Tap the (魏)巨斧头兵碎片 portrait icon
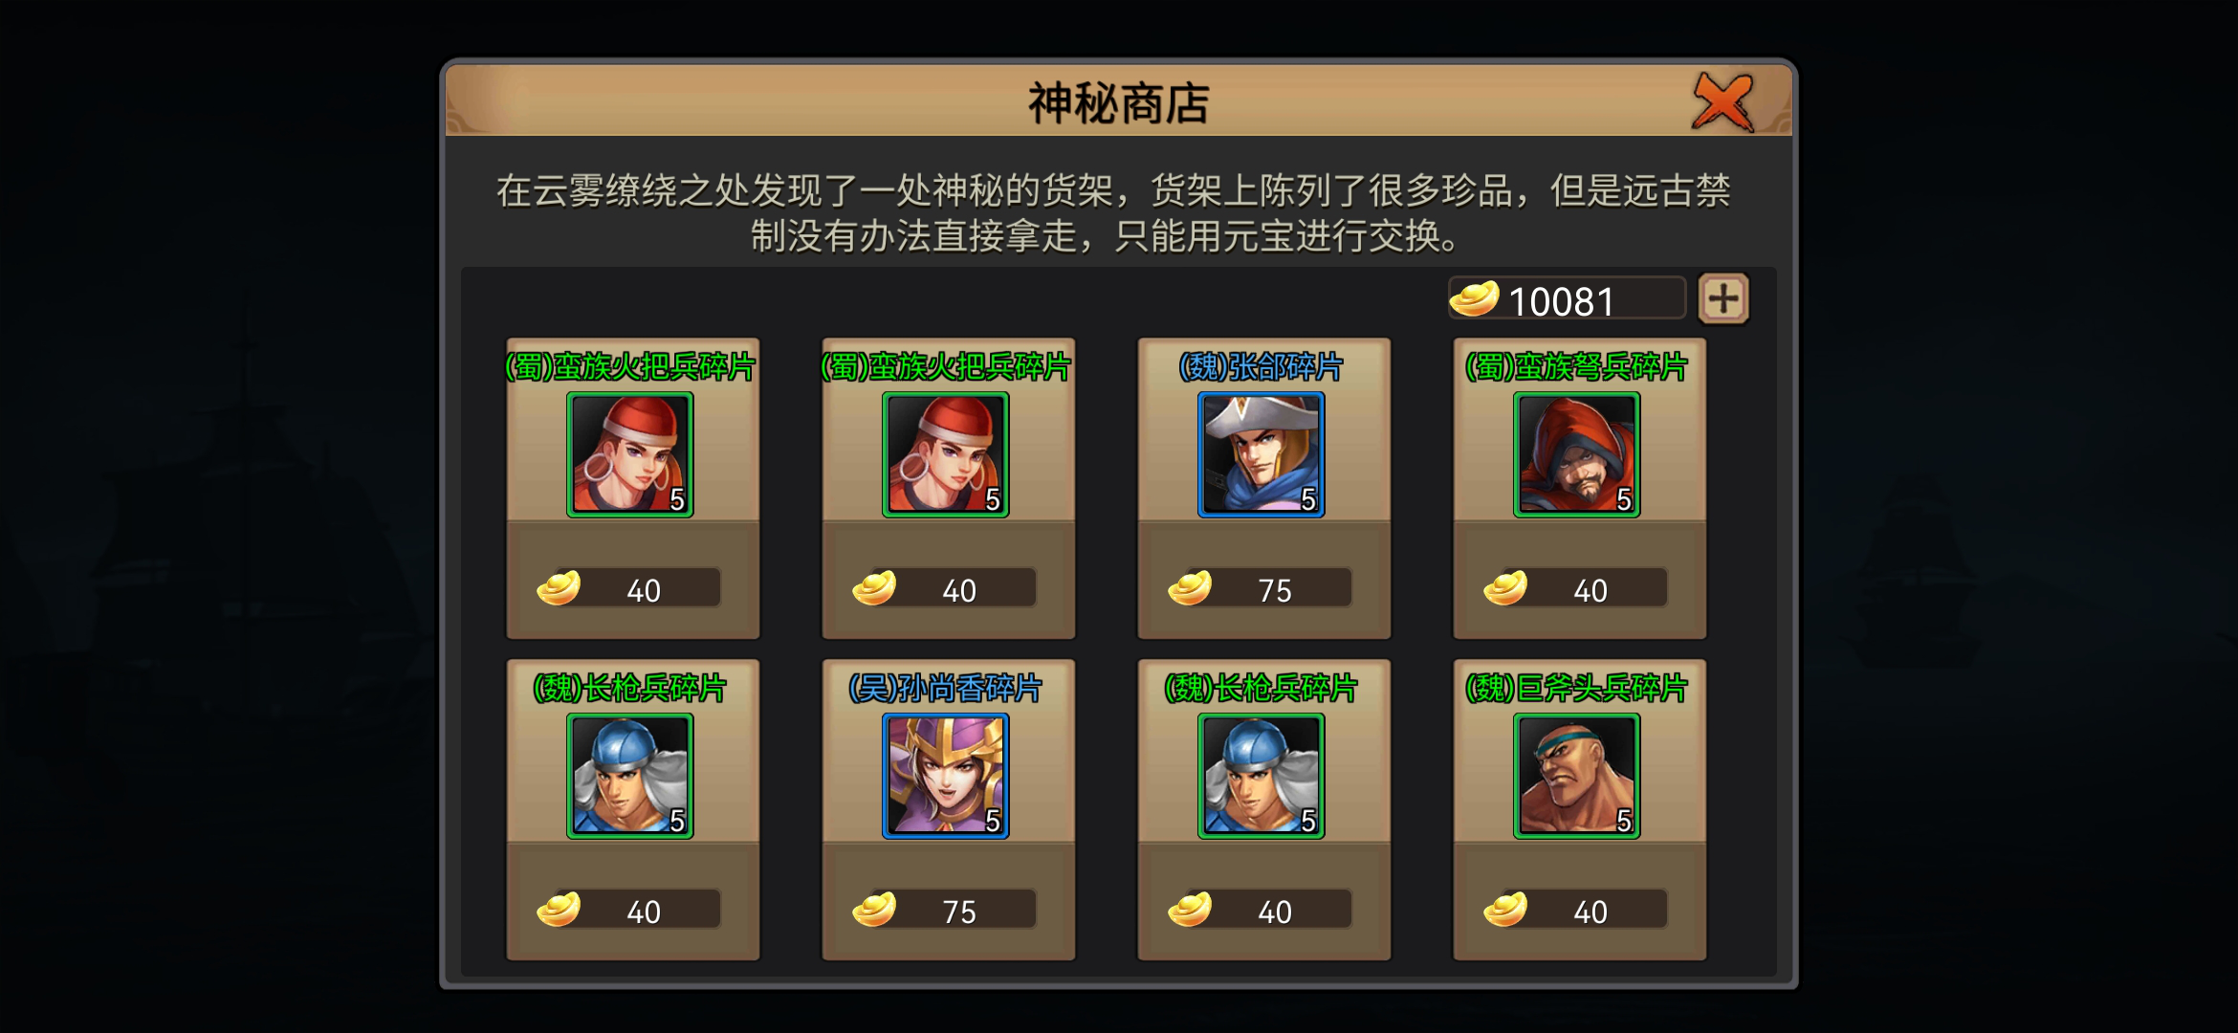Image resolution: width=2238 pixels, height=1033 pixels. point(1576,776)
